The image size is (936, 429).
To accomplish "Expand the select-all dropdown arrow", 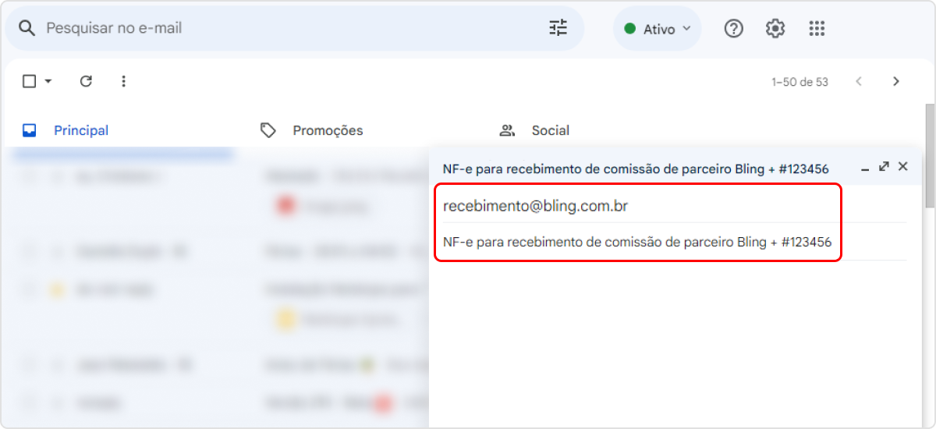I will coord(48,81).
